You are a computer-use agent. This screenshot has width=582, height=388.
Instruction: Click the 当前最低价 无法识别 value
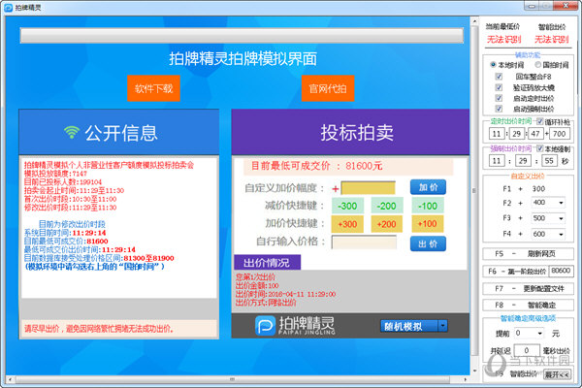(x=503, y=40)
